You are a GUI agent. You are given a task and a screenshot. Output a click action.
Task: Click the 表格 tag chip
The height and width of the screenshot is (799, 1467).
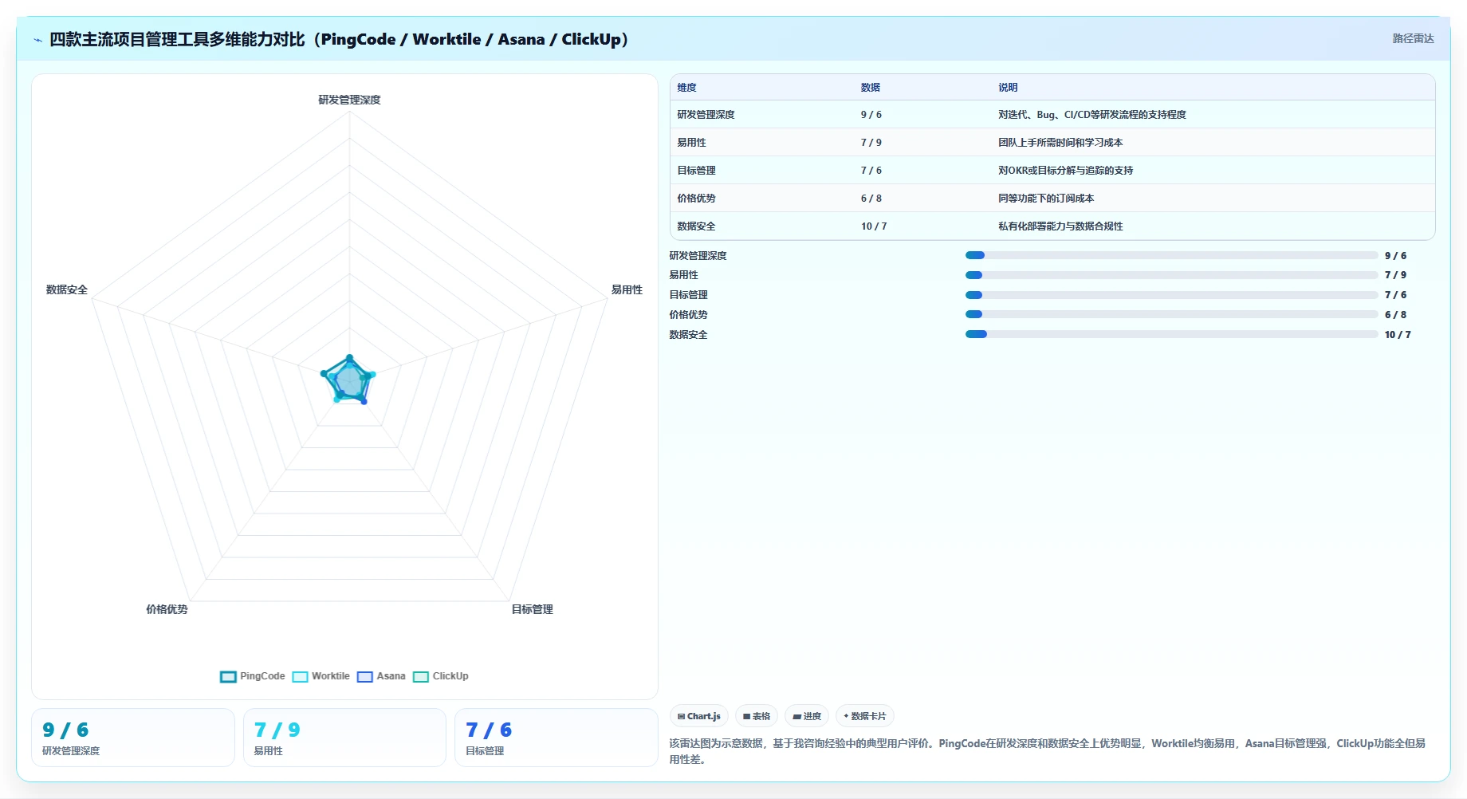pos(757,716)
